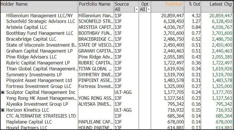Expand the Sculptor Capital Management Inc row
The width and height of the screenshot is (234, 130).
point(2,92)
